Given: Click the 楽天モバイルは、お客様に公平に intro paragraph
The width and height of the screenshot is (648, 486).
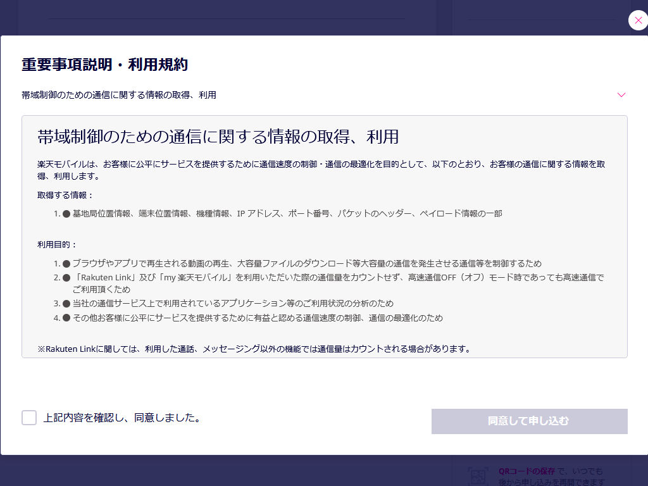Looking at the screenshot, I should click(321, 170).
